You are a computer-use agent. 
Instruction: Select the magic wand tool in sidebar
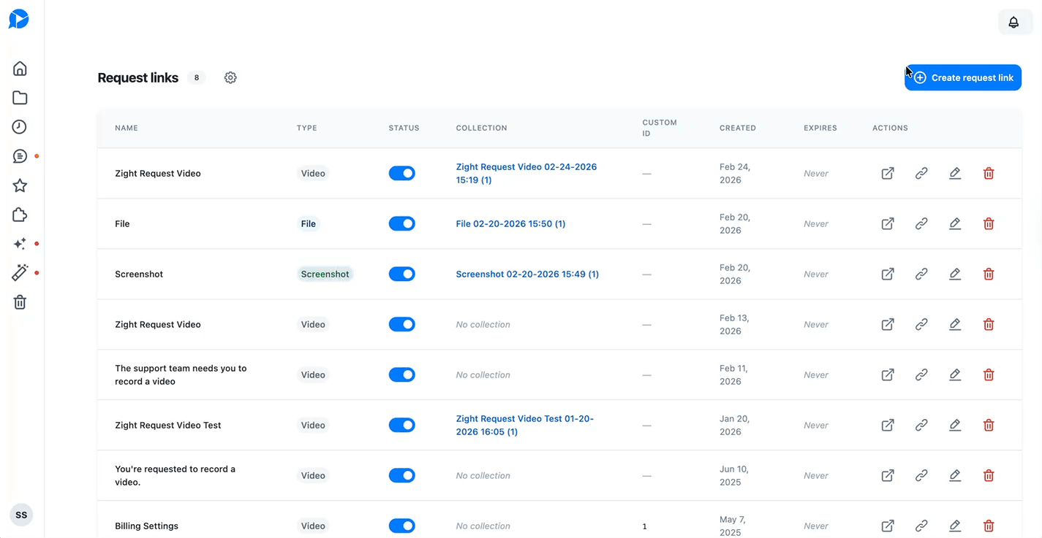[20, 272]
